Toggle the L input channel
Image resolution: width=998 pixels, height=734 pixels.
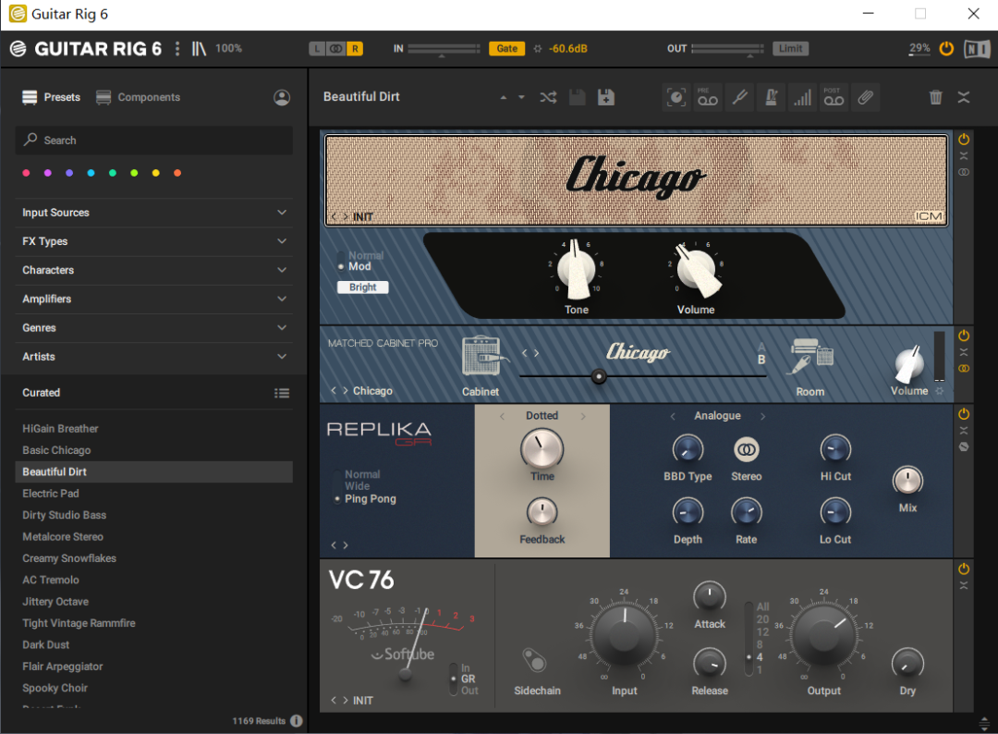pos(317,48)
